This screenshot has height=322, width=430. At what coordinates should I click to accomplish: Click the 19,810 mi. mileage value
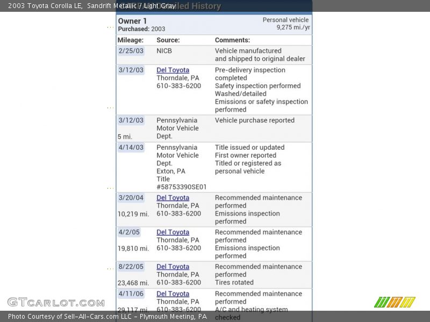133,248
